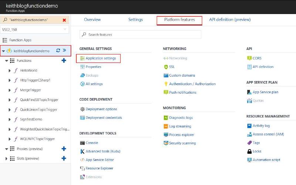Screen dimensions: 296x185
Task: Open the Locks padlock icon
Action: pos(249,151)
